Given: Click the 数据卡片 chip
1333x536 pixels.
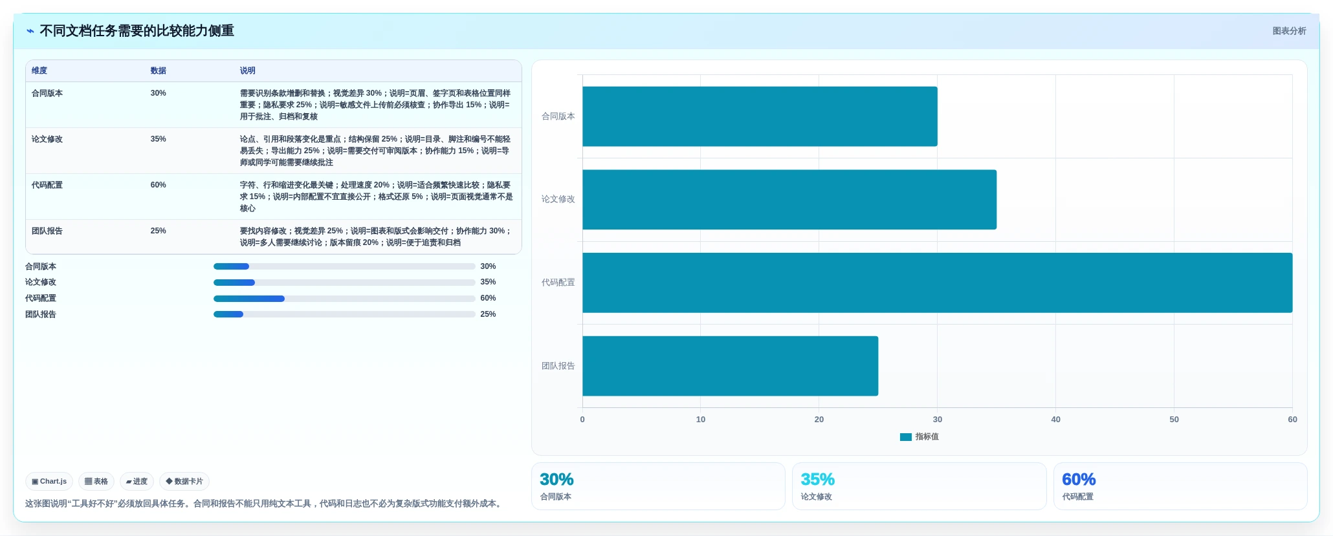Looking at the screenshot, I should [184, 481].
